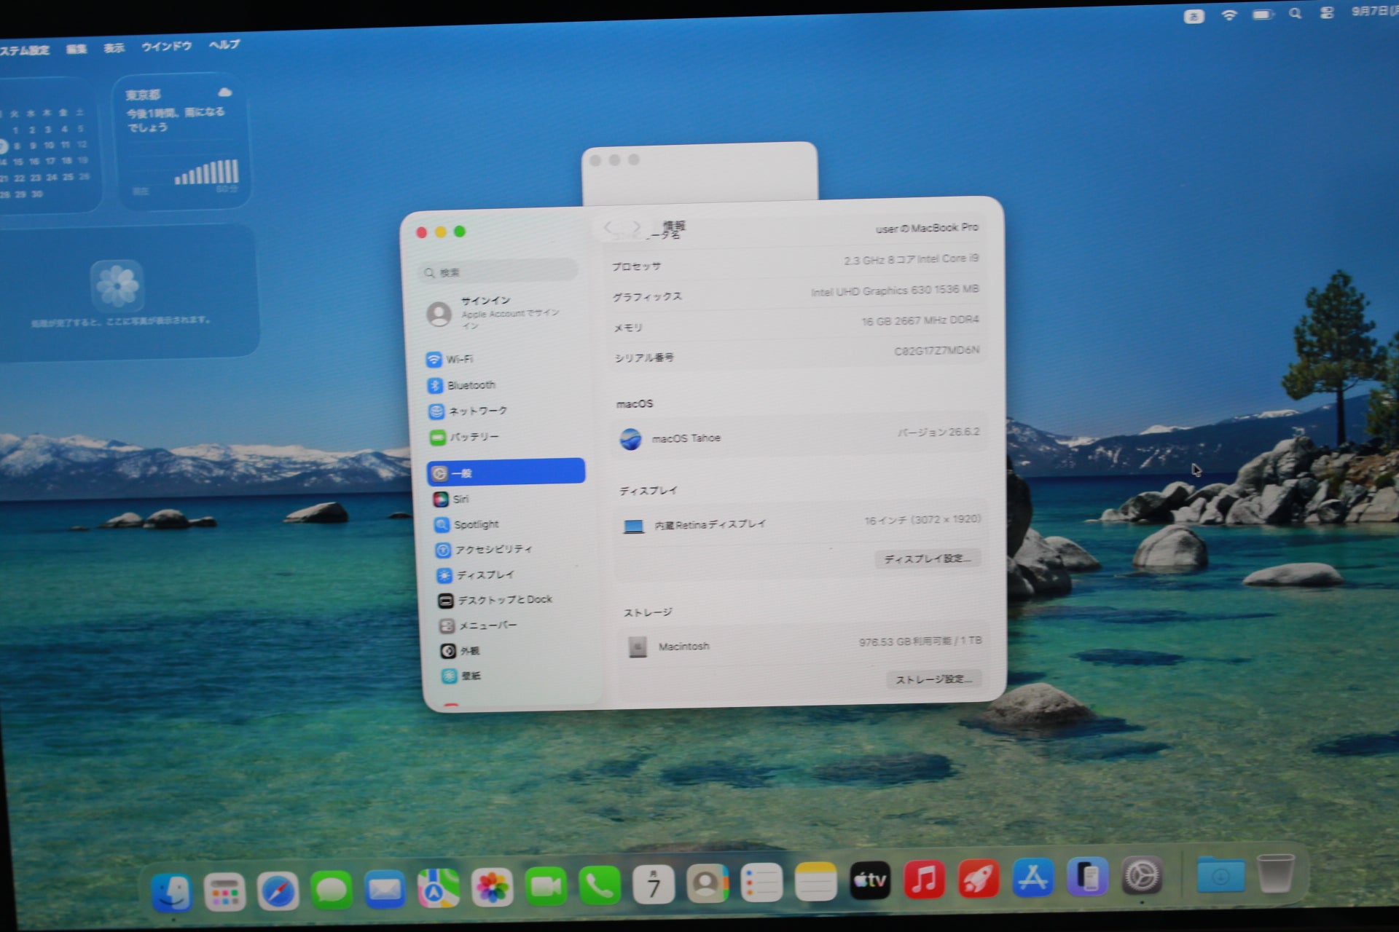Screen dimensions: 1399x932
Task: Open the 表示 menu in menu bar
Action: [x=114, y=47]
